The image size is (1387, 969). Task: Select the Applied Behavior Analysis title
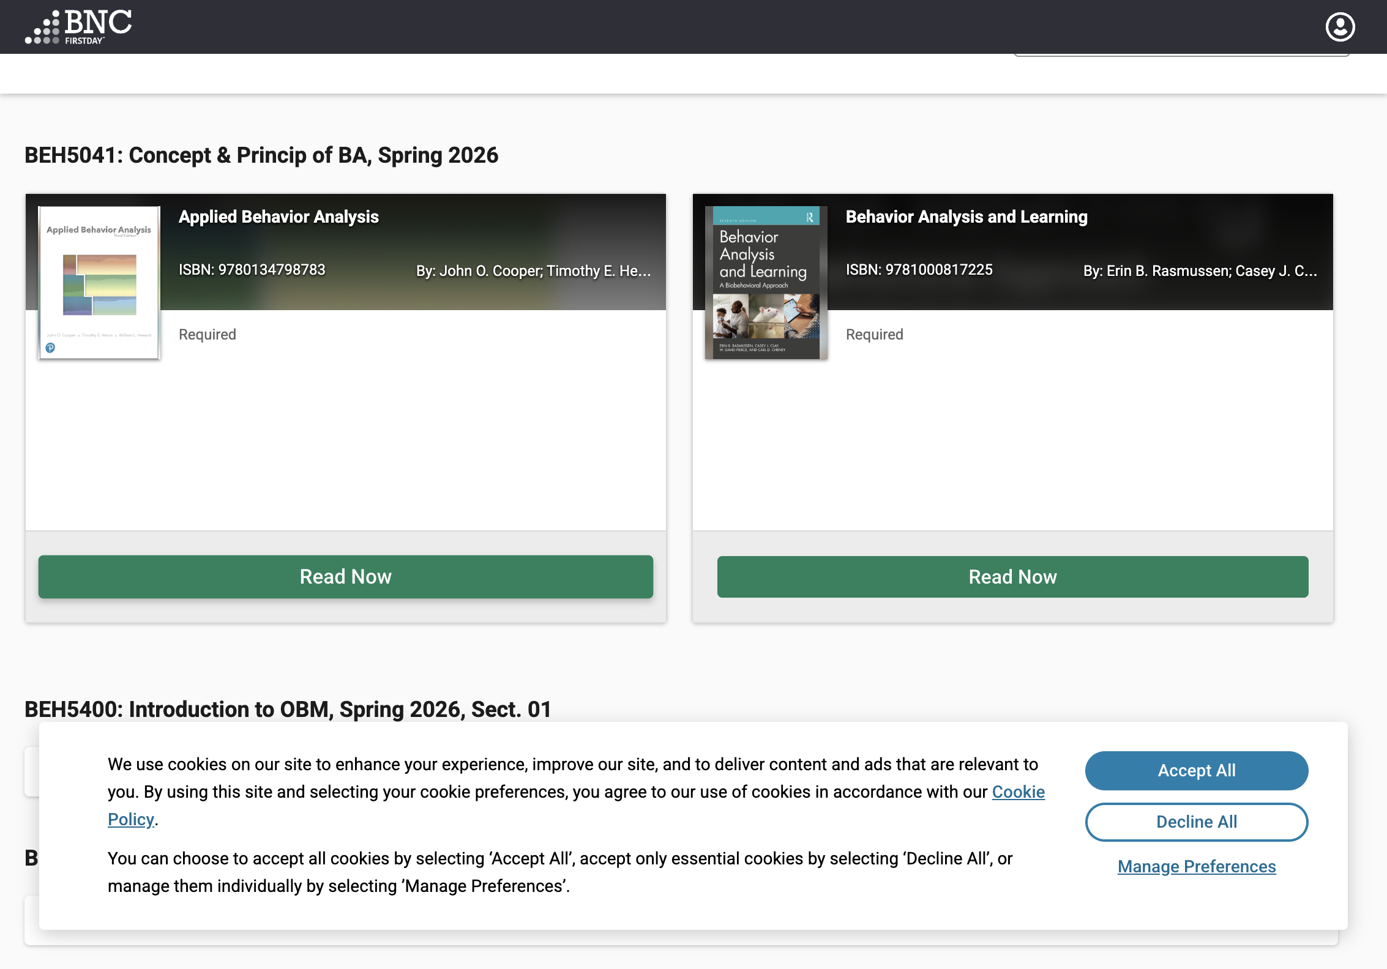click(x=279, y=217)
